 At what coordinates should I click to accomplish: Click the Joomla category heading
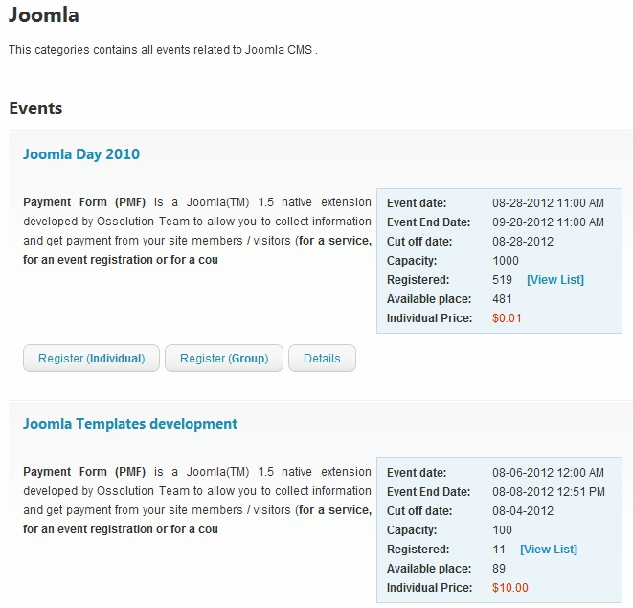coord(44,16)
